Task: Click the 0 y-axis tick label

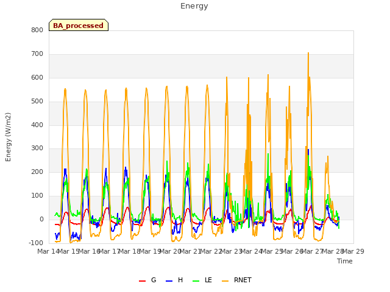Action: (x=41, y=220)
